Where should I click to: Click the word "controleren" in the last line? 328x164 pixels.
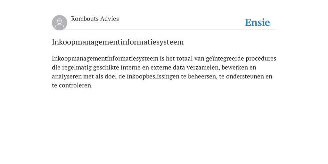[x=75, y=85]
